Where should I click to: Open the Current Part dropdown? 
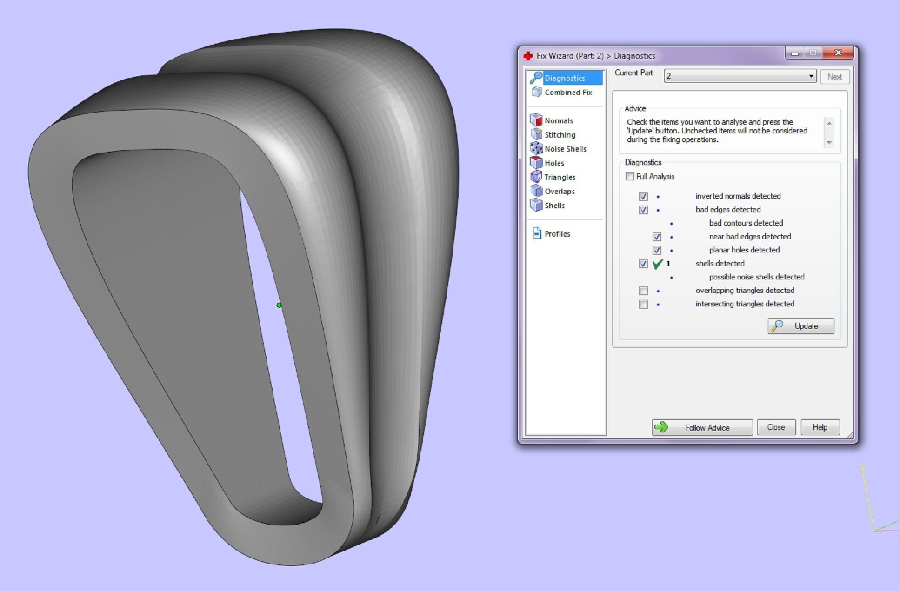[810, 76]
